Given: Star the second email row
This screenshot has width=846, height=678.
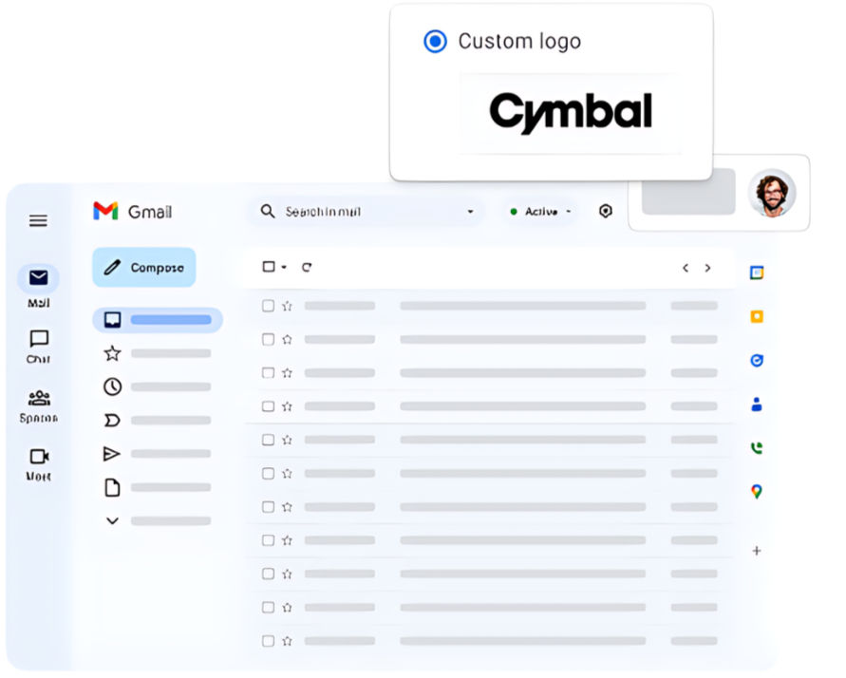Looking at the screenshot, I should coord(287,339).
